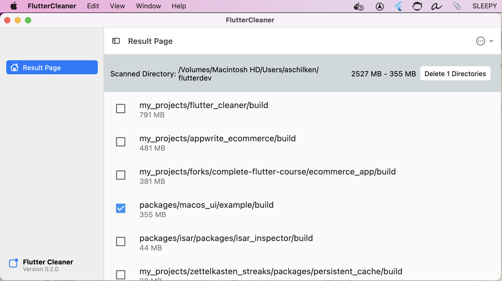Screen dimensions: 502x281
Task: Uncheck the macos_ui/example/build checkbox
Action: [x=121, y=208]
